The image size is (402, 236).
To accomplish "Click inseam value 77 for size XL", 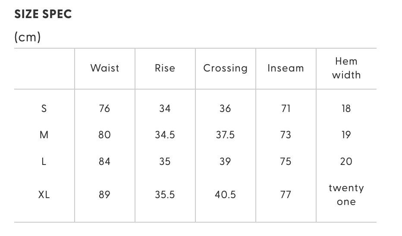I will (x=286, y=195).
